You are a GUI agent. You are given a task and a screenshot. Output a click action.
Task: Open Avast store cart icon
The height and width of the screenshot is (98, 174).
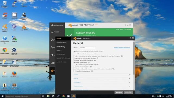(x=52, y=47)
